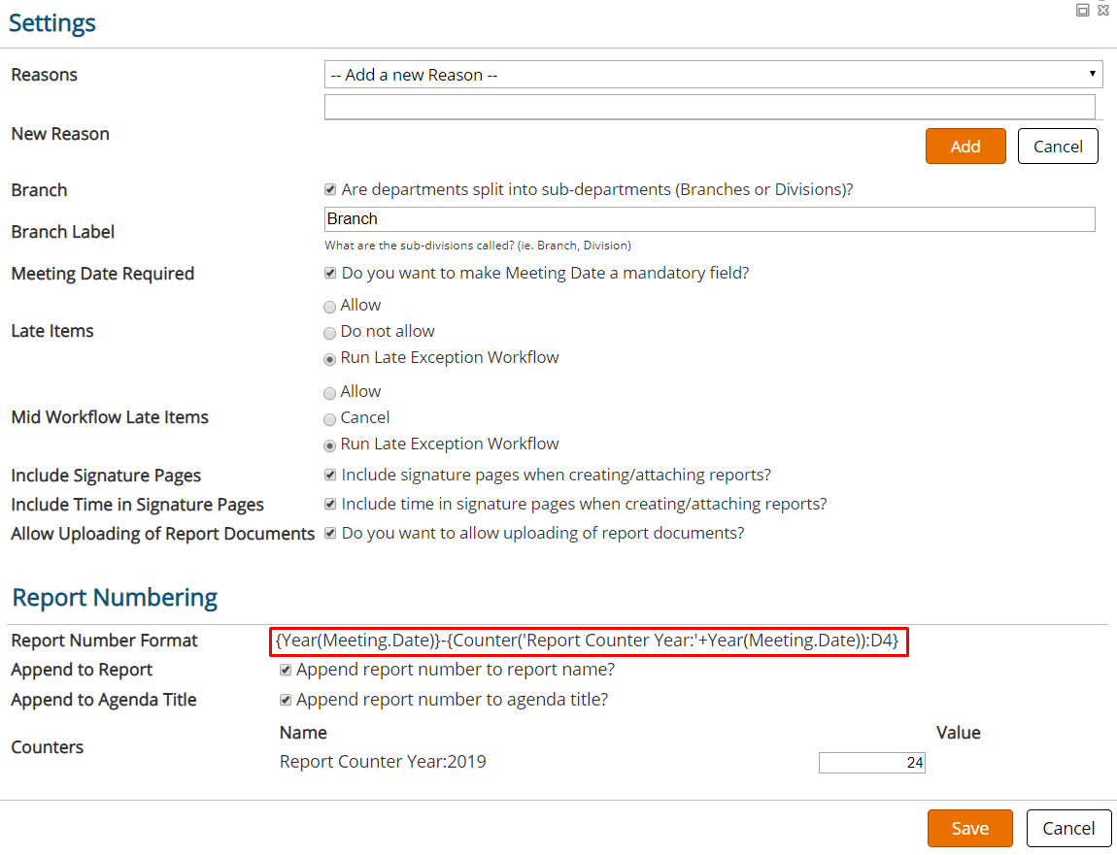Toggle Meeting Date mandatory checkbox
This screenshot has width=1117, height=855.
[x=330, y=274]
